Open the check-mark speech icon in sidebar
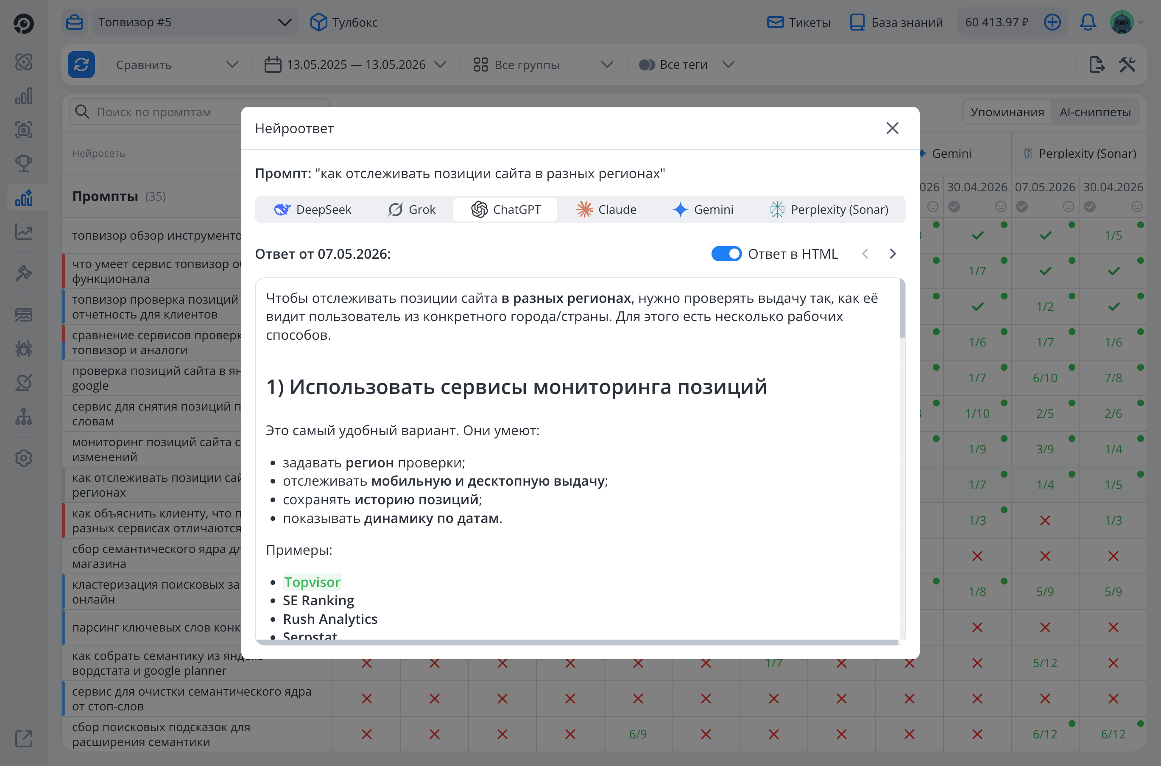1161x766 pixels. (23, 383)
